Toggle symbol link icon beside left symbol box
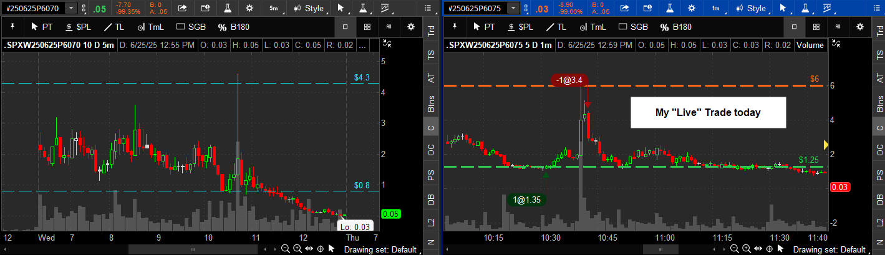885x255 pixels. 85,8
